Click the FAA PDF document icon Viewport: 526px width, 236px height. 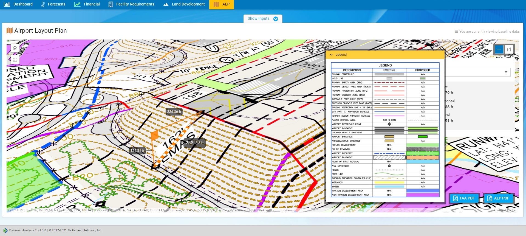click(456, 198)
